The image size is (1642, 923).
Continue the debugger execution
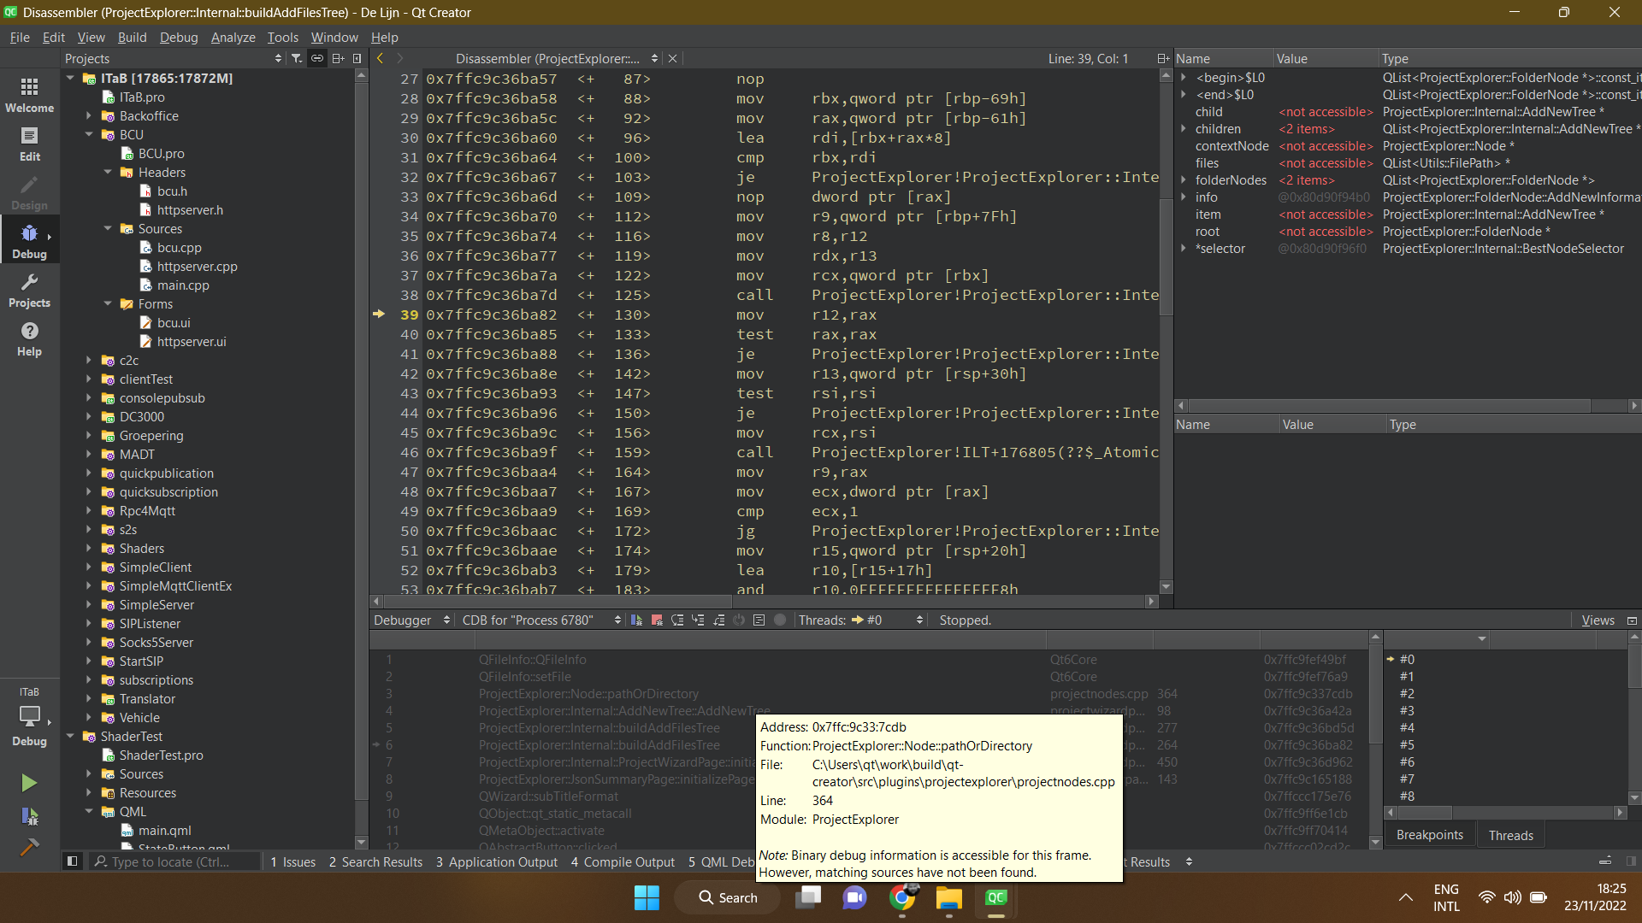636,620
